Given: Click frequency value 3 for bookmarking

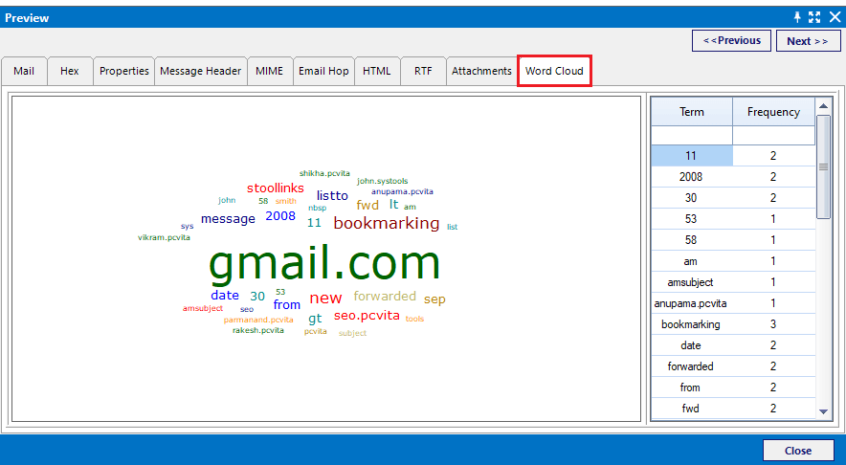Looking at the screenshot, I should [x=773, y=324].
